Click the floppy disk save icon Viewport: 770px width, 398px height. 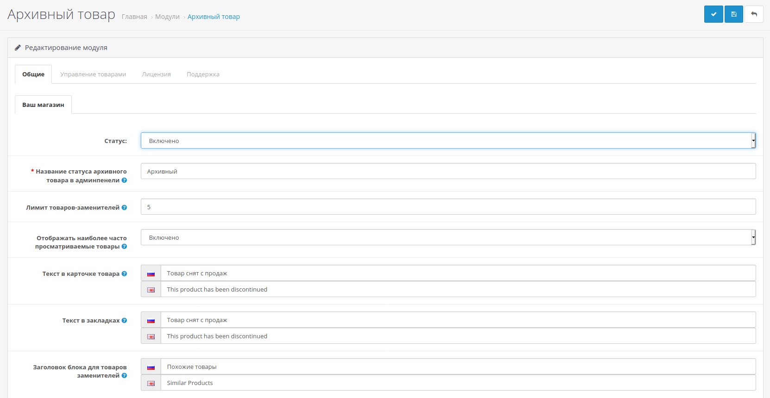(x=733, y=14)
